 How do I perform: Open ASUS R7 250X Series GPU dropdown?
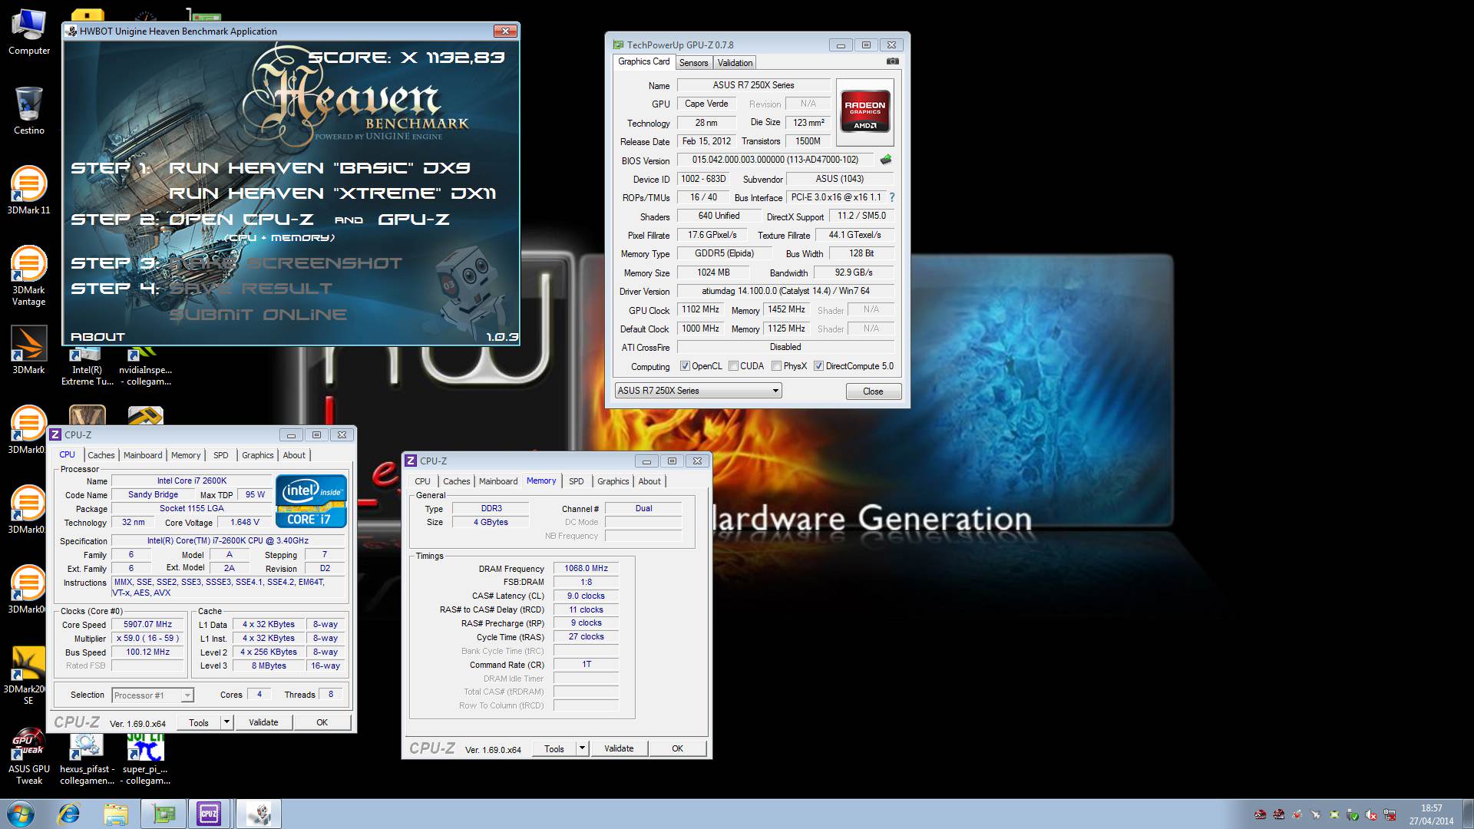click(698, 391)
